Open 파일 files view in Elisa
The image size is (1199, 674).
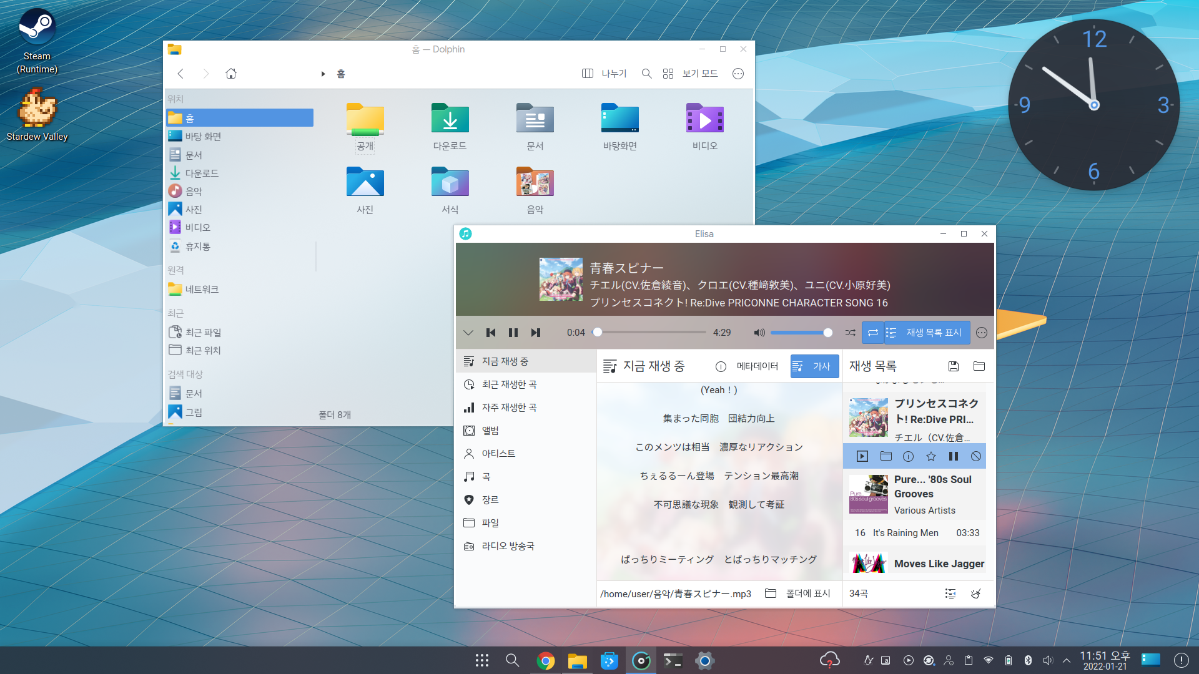[x=526, y=523]
